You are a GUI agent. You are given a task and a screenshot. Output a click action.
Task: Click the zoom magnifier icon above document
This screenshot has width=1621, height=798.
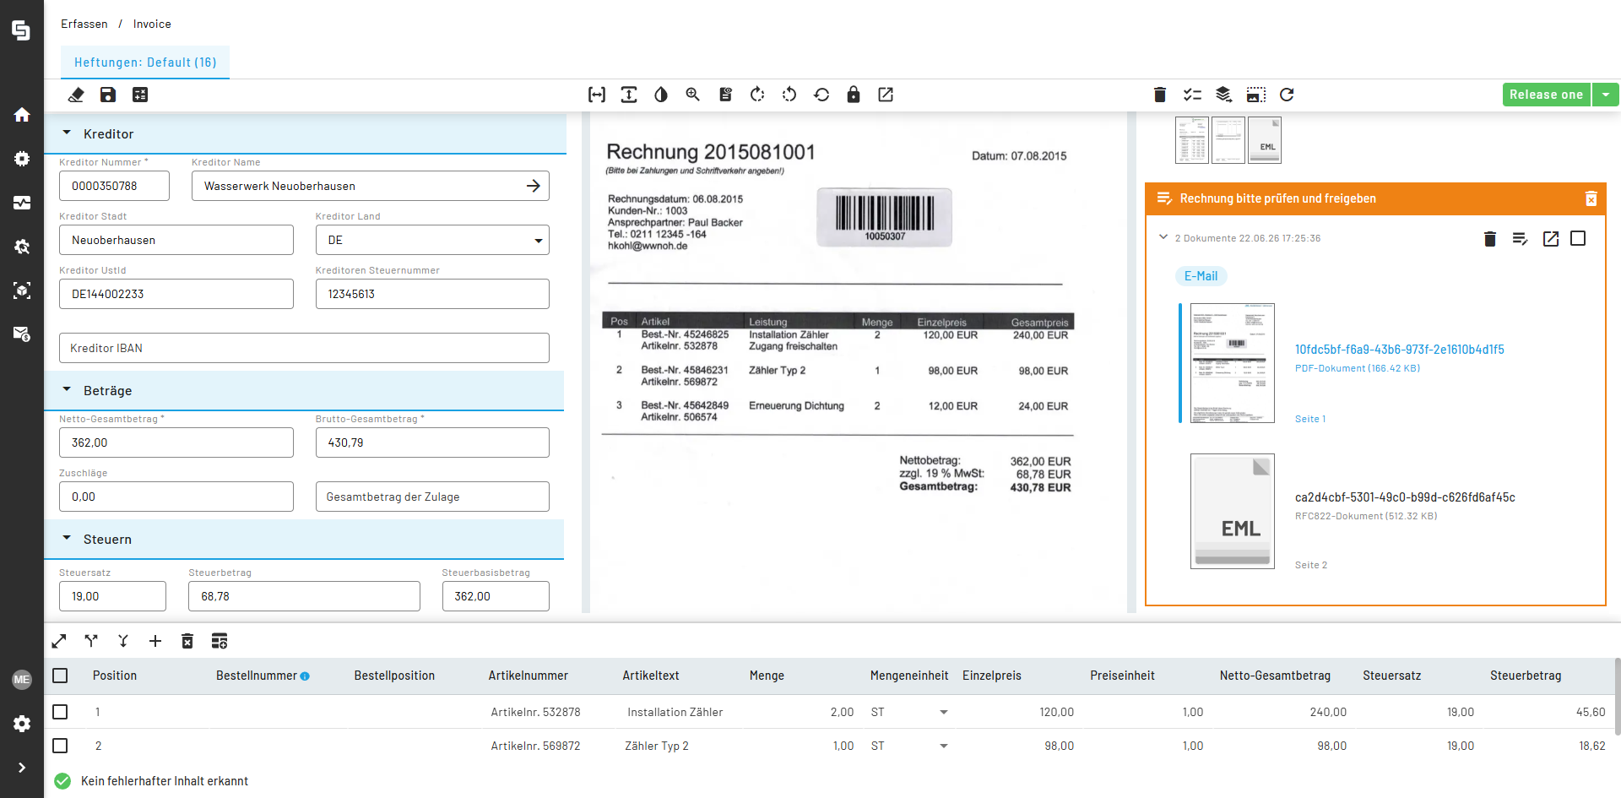pyautogui.click(x=693, y=95)
